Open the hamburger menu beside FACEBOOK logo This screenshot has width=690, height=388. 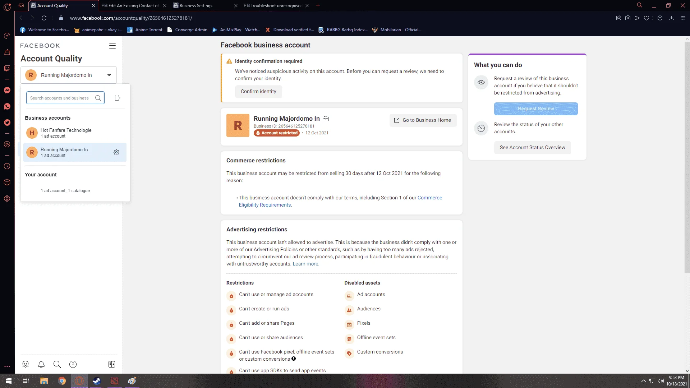112,46
